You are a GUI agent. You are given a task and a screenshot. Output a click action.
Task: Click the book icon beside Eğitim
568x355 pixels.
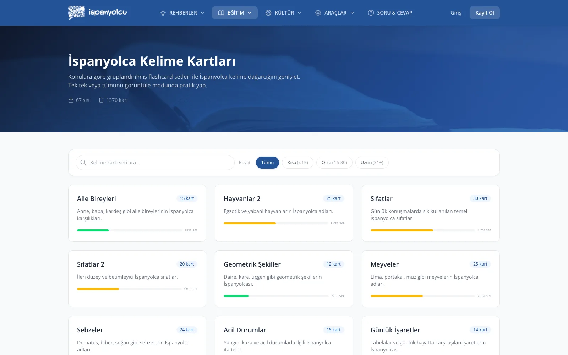coord(221,13)
